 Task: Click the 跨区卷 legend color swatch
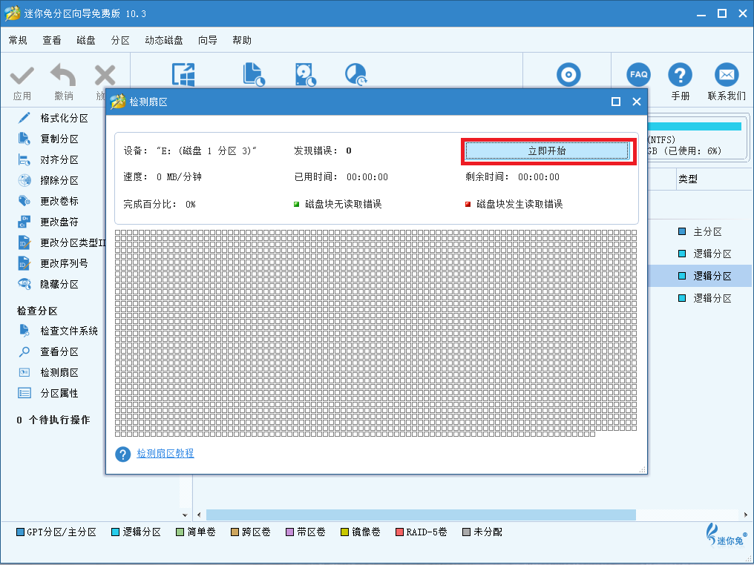pyautogui.click(x=235, y=532)
